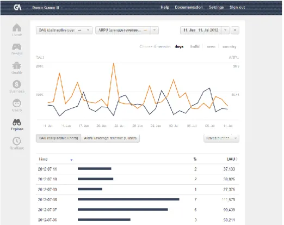The height and width of the screenshot is (225, 284).
Task: Click the 2012-07-06 row date
Action: tap(47, 220)
